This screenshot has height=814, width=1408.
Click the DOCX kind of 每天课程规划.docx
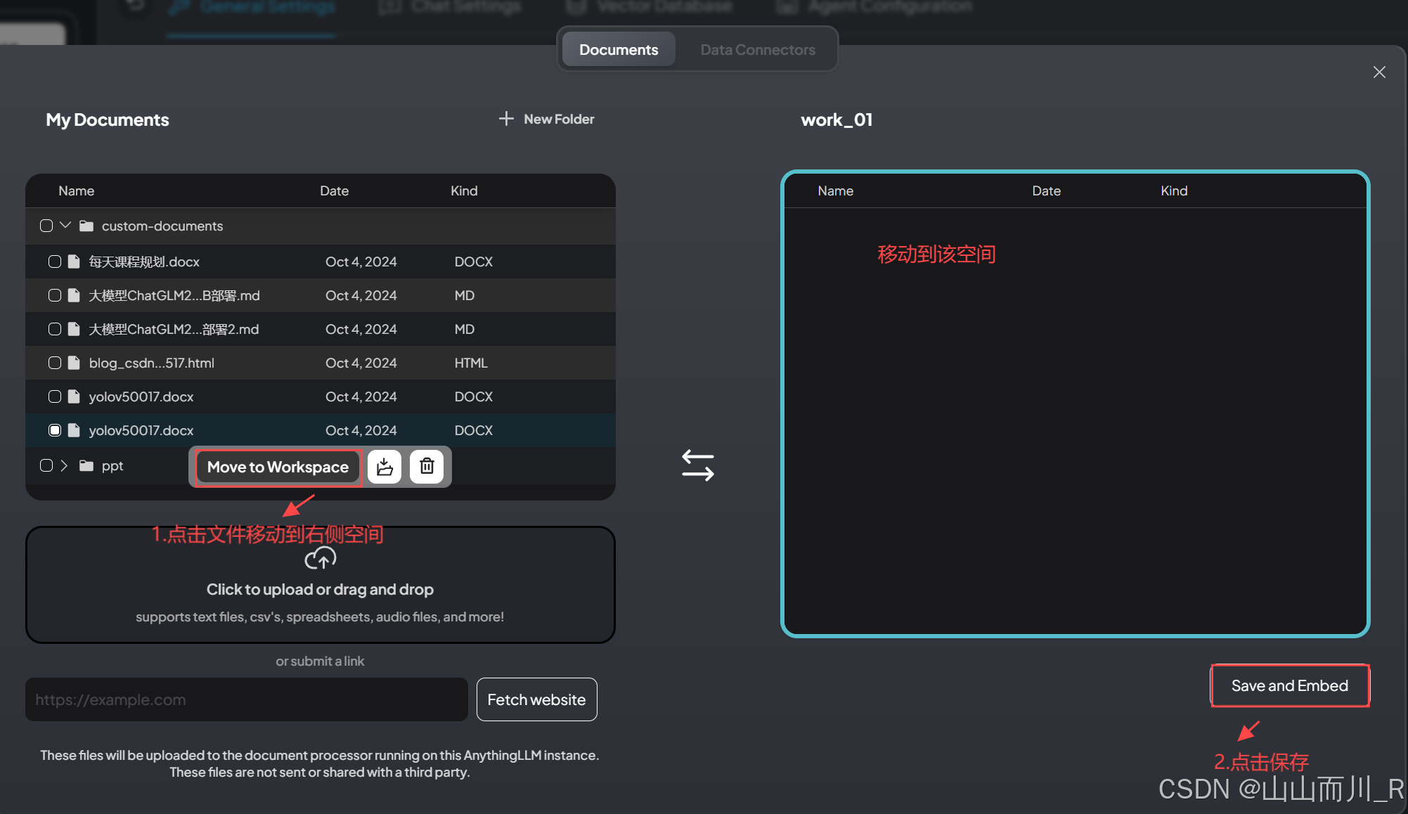(474, 262)
